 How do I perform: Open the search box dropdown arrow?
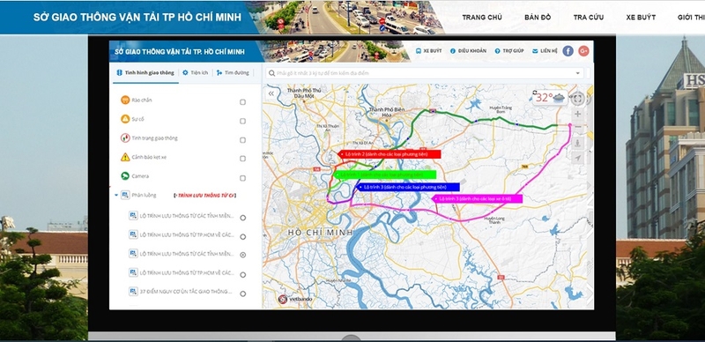point(578,73)
